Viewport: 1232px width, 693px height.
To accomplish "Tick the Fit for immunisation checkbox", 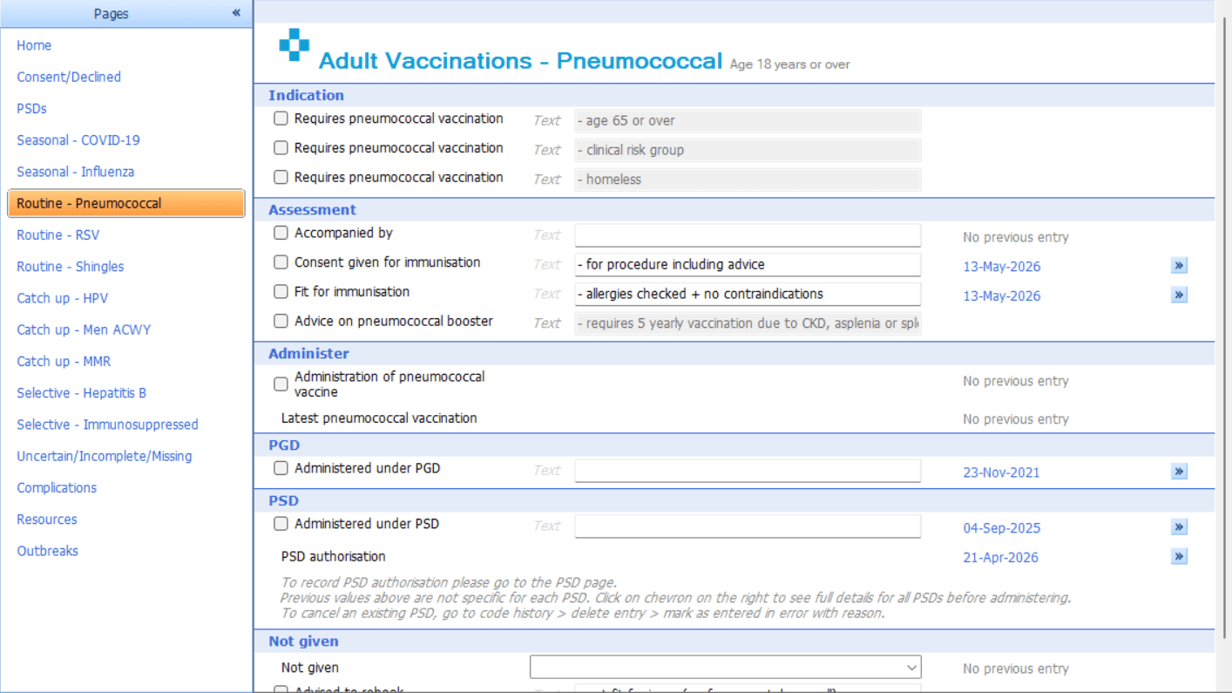I will click(281, 291).
